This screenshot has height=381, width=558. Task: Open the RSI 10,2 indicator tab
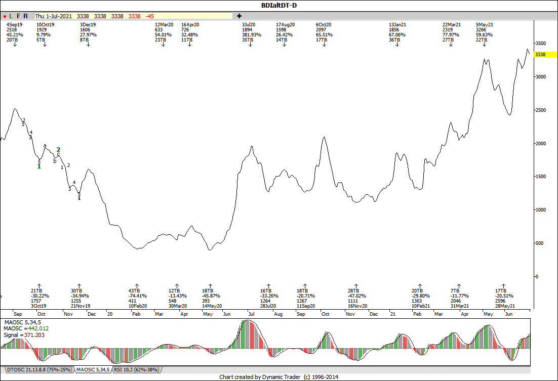134,370
